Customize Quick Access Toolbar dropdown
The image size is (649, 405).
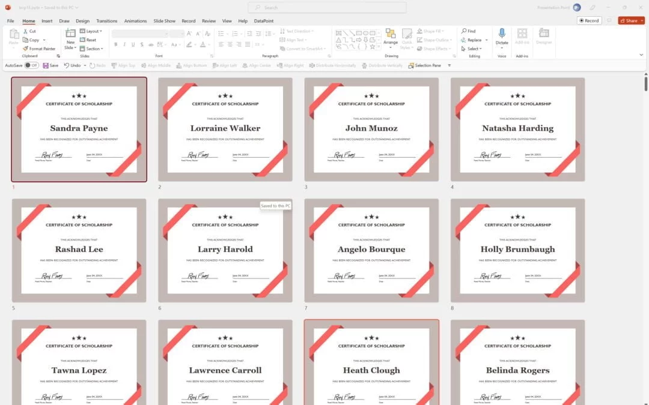tap(449, 65)
